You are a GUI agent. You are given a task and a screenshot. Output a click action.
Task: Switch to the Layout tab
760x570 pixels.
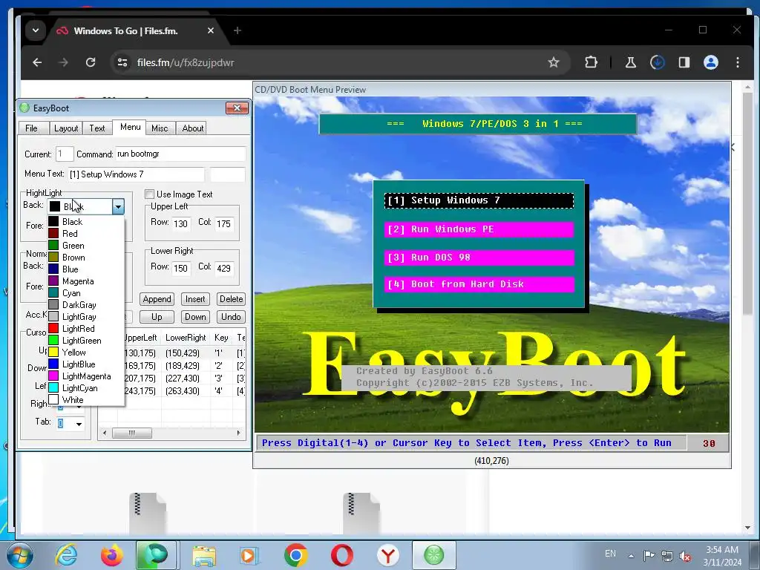click(66, 128)
